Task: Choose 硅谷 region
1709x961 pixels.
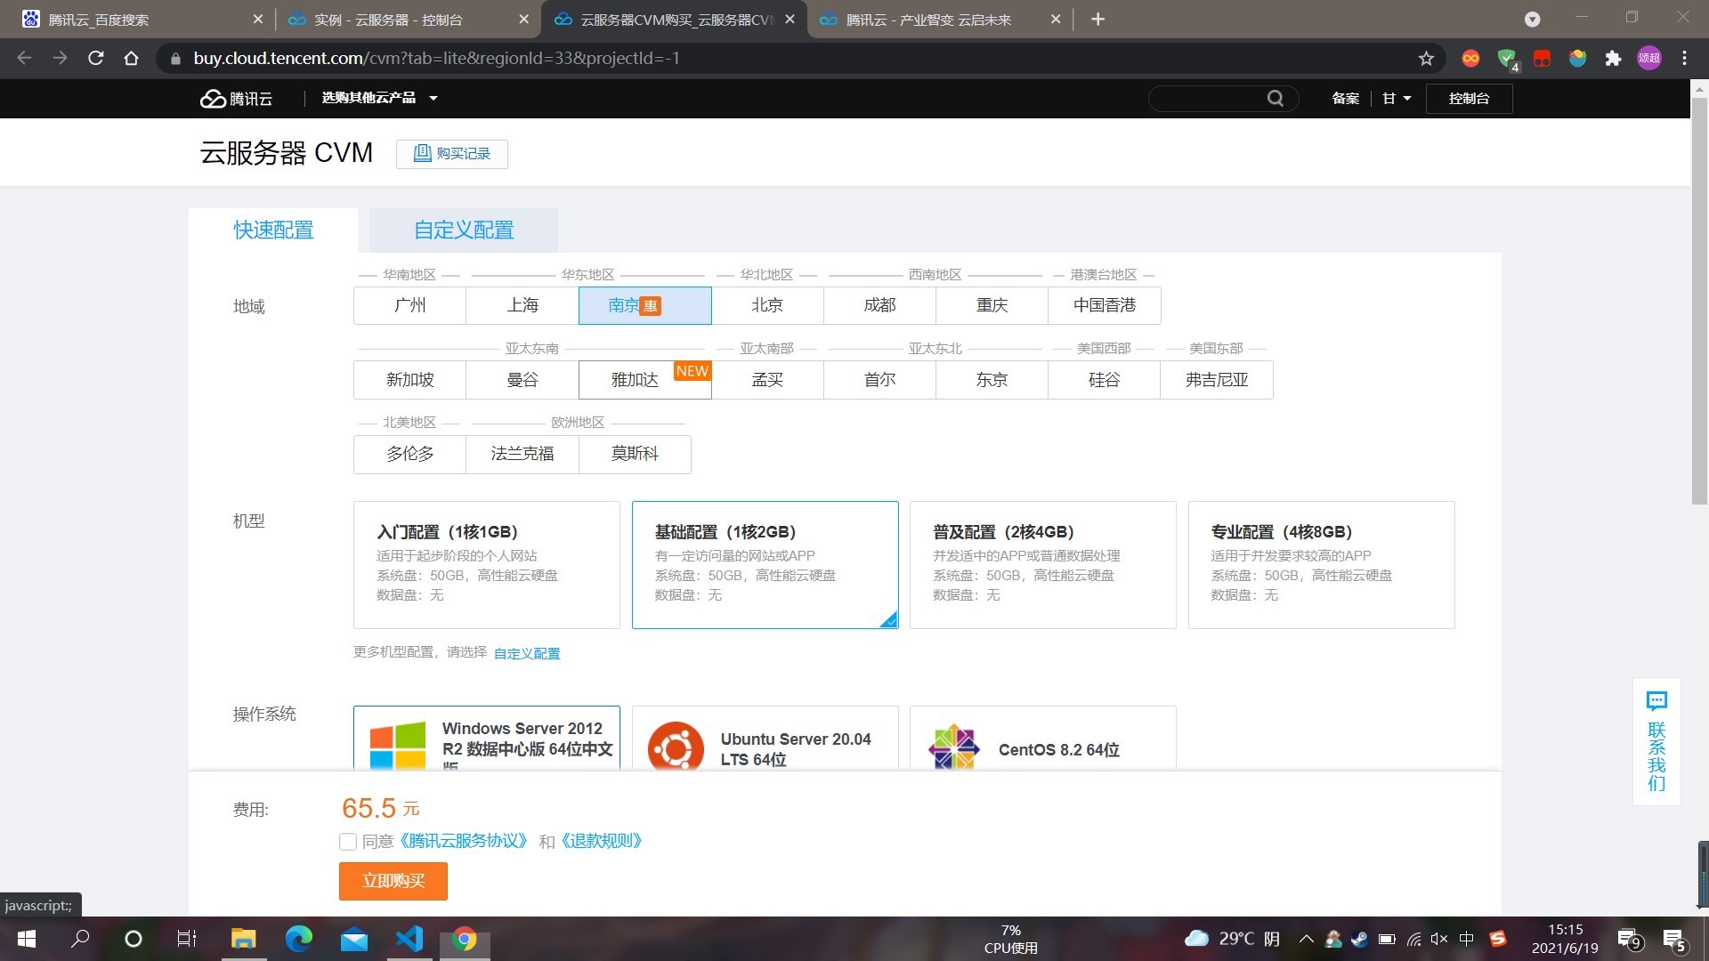Action: pyautogui.click(x=1105, y=380)
